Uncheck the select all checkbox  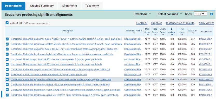(x=7, y=23)
